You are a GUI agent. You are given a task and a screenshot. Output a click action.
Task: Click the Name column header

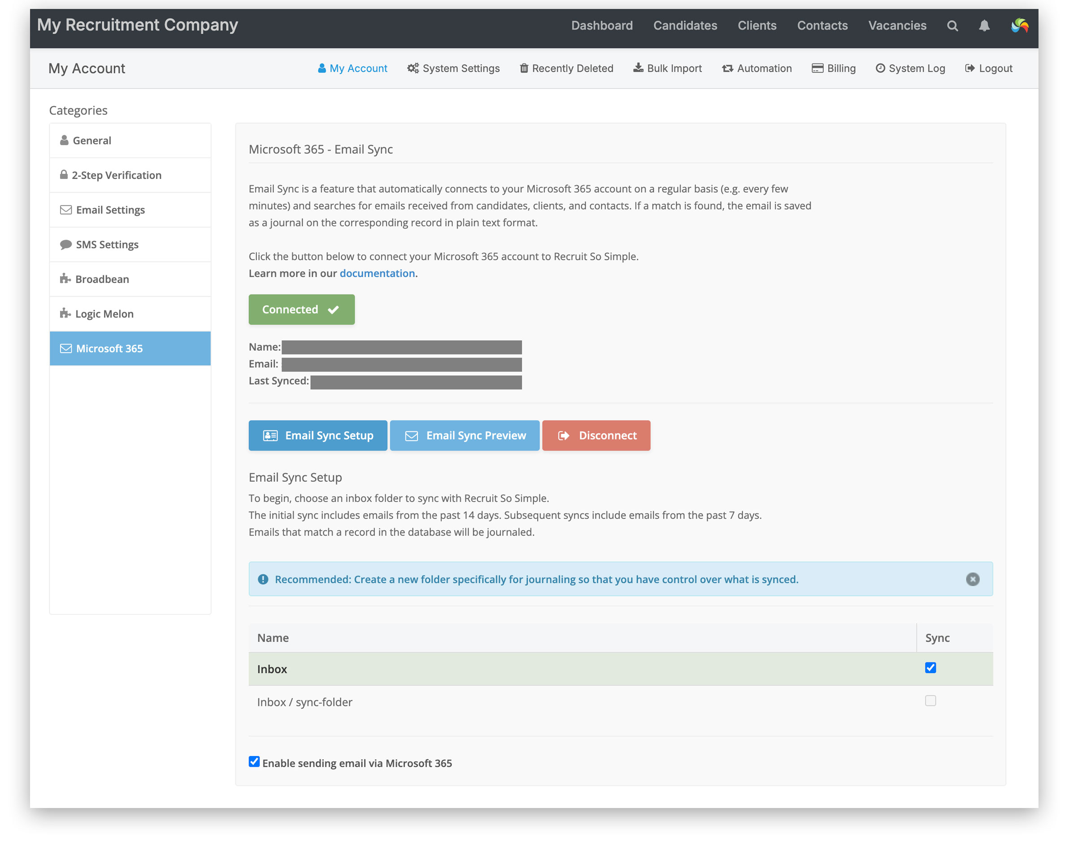point(273,638)
